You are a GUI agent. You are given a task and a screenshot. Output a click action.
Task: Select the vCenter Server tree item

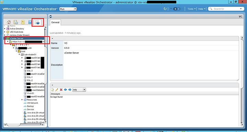tap(16, 38)
